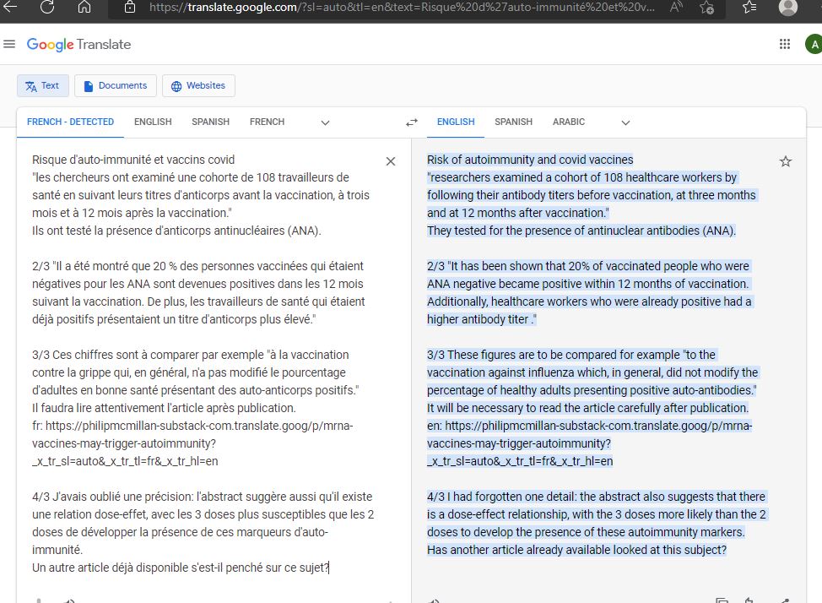Image resolution: width=822 pixels, height=603 pixels.
Task: Select the Text translation mode
Action: [43, 85]
